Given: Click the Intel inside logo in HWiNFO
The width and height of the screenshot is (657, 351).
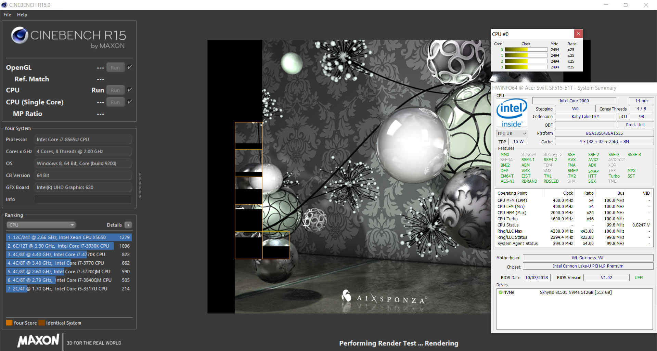Looking at the screenshot, I should (x=512, y=113).
